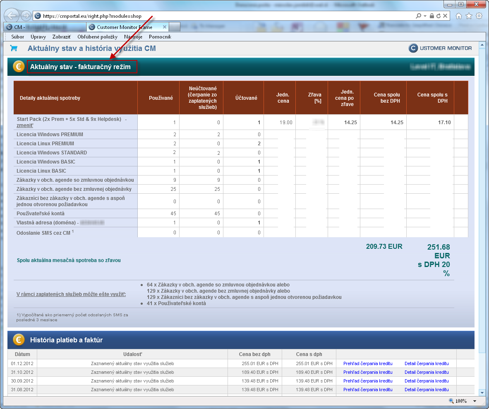Screen dimensions: 489x409
Task: Open Detail čerpania kreditu for 30.09.2012
Action: pos(426,381)
